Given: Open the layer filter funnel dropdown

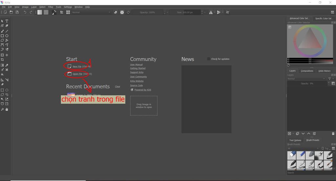Looking at the screenshot, I should click(330, 79).
